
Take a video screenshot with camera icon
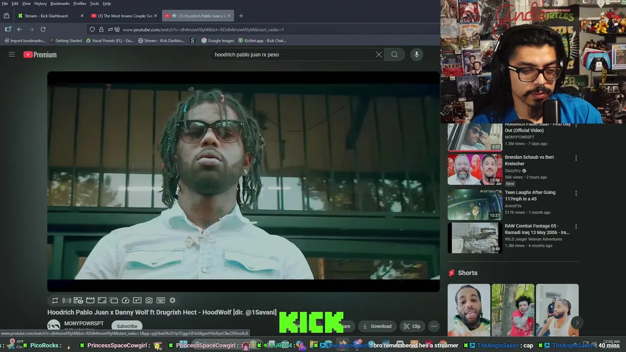coord(149,300)
